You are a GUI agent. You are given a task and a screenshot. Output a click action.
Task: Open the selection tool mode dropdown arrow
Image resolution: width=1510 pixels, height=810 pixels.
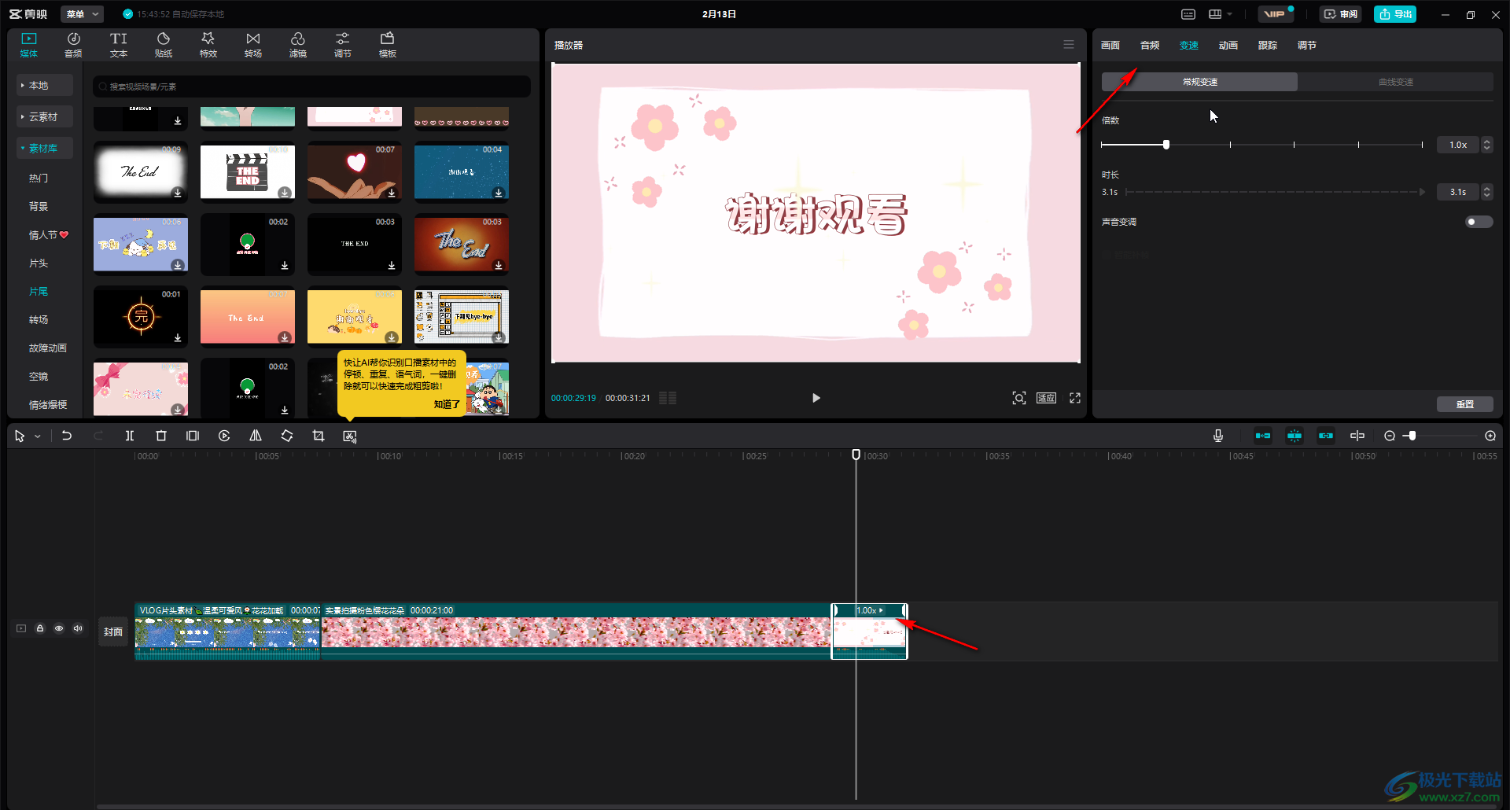[38, 436]
